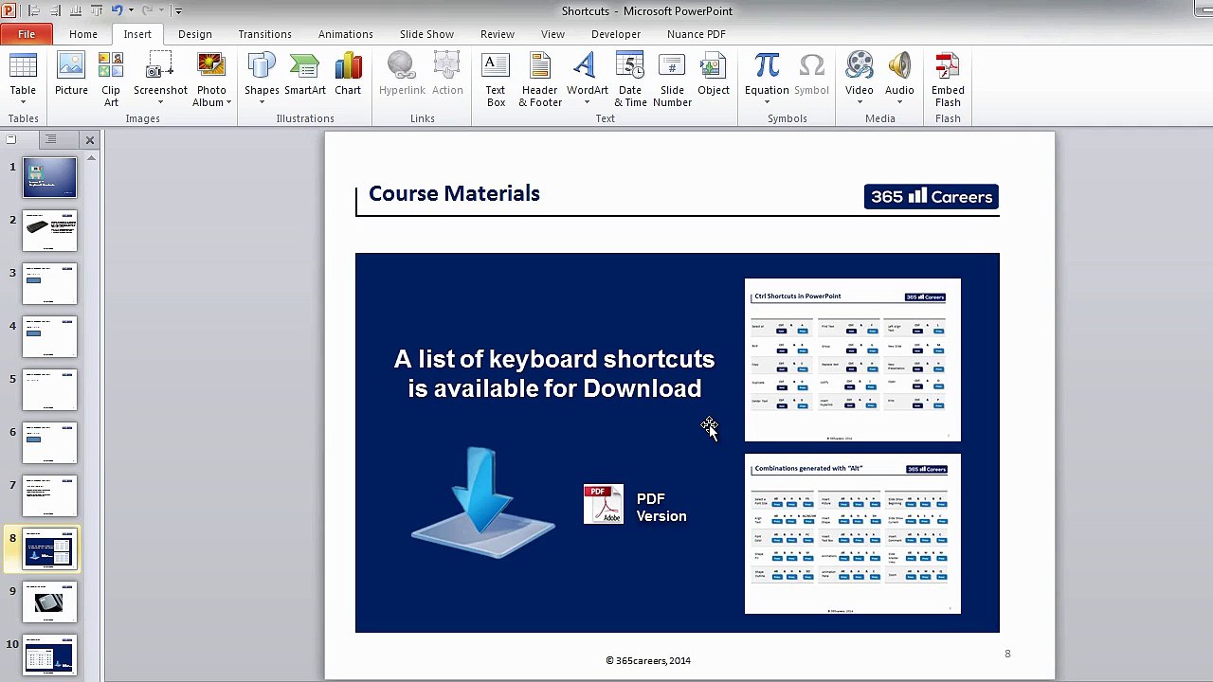Switch to the Home tab
This screenshot has height=682, width=1213.
coord(83,34)
